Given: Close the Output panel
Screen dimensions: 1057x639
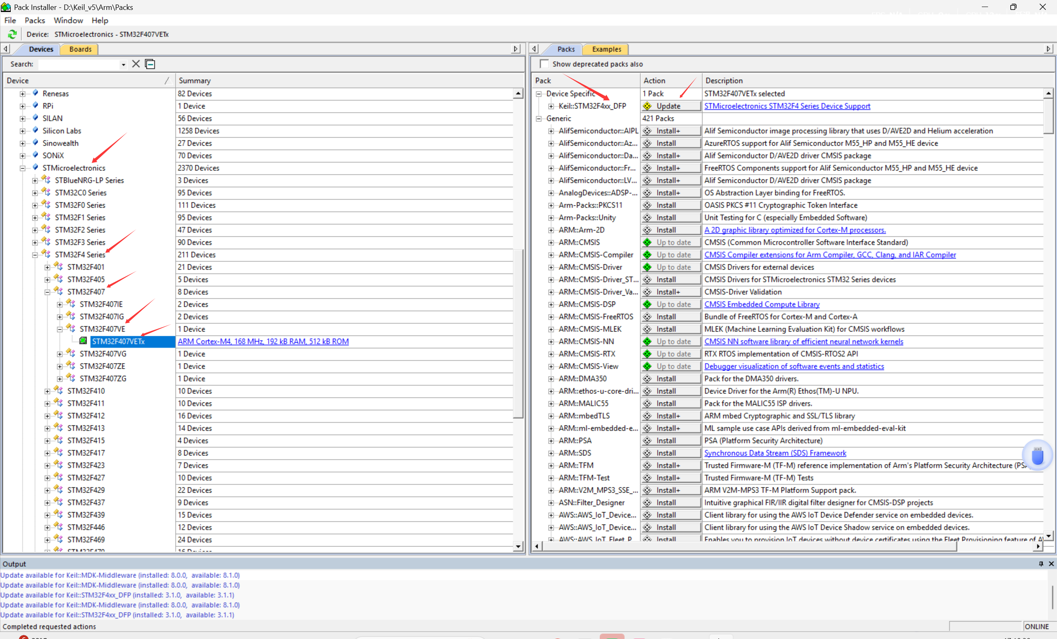Looking at the screenshot, I should 1051,563.
